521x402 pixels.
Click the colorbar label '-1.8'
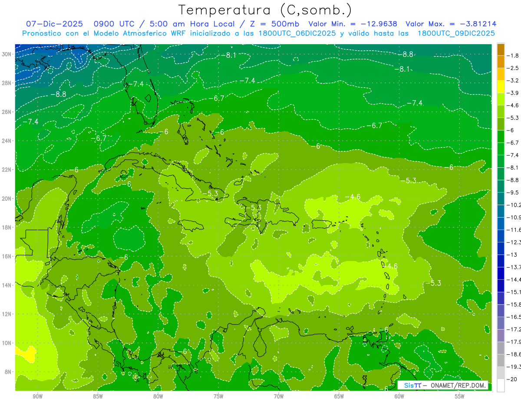pyautogui.click(x=513, y=56)
